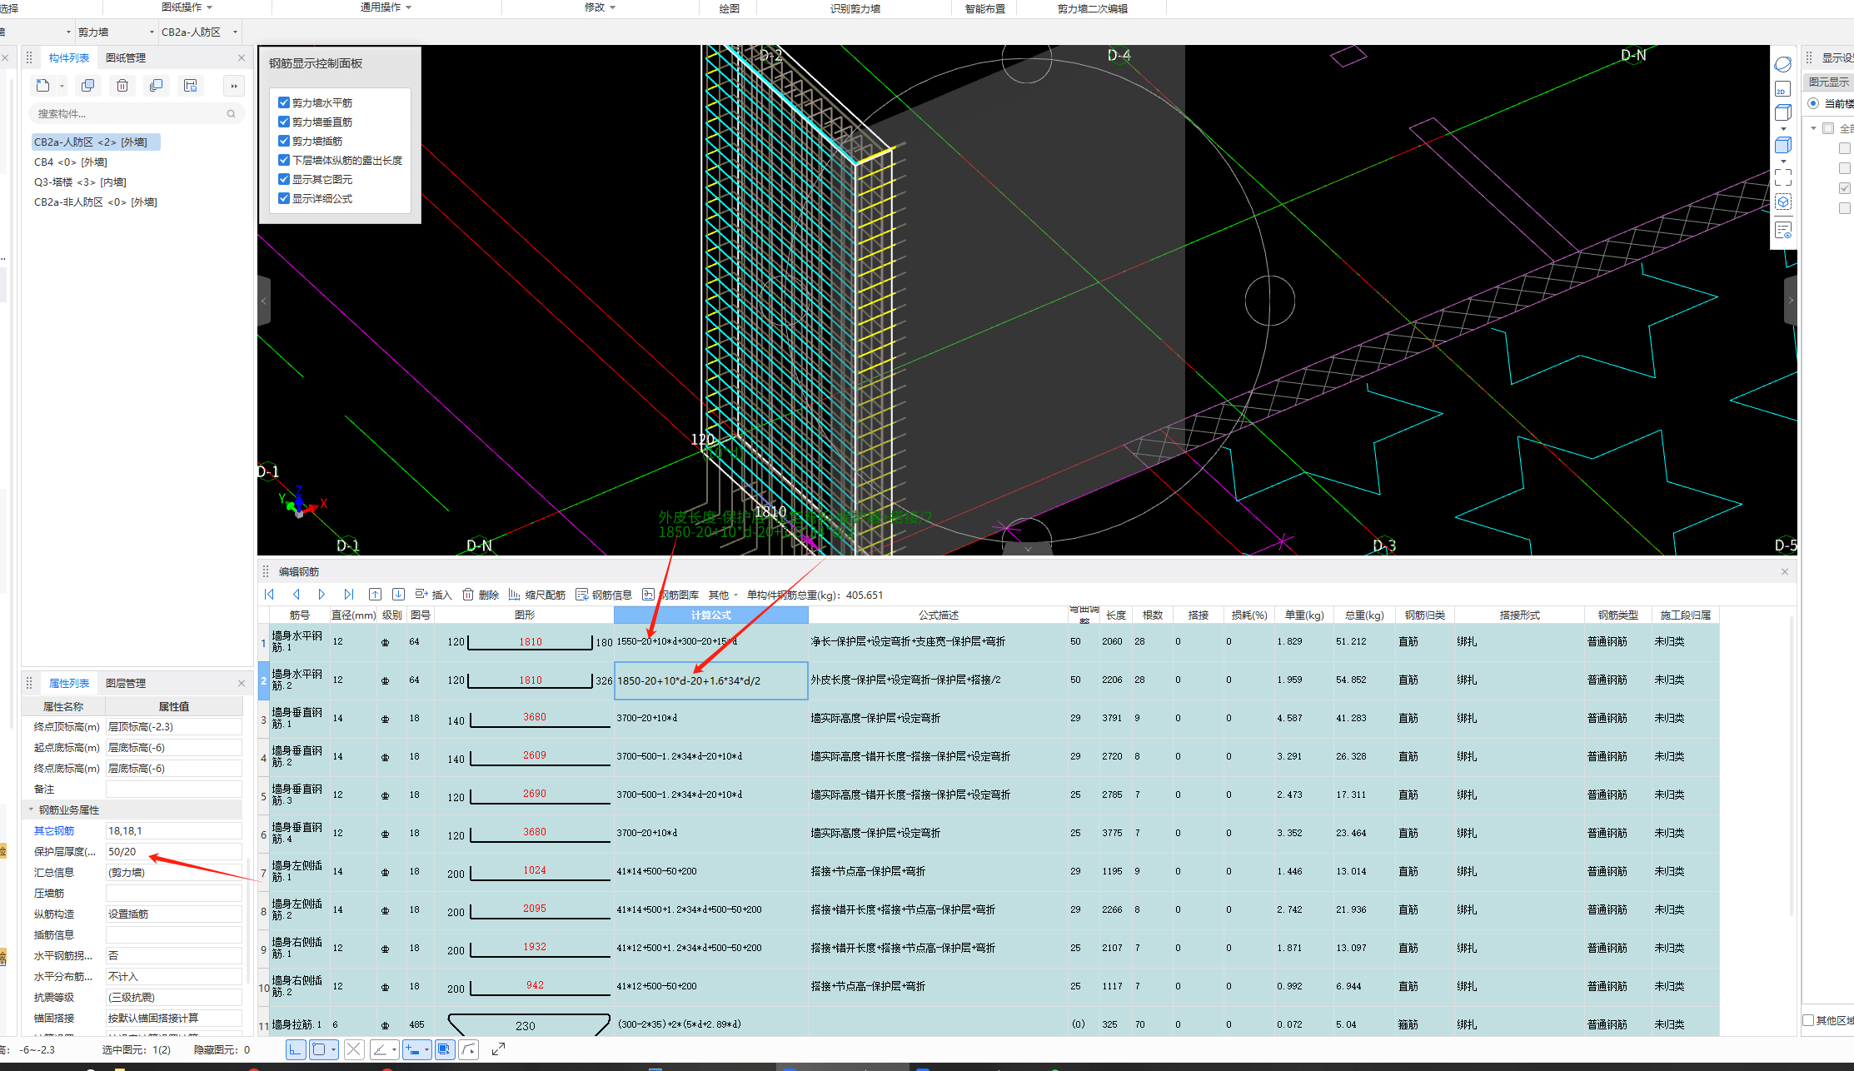Click the expand diagonal arrows icon
1854x1071 pixels.
click(x=498, y=1050)
